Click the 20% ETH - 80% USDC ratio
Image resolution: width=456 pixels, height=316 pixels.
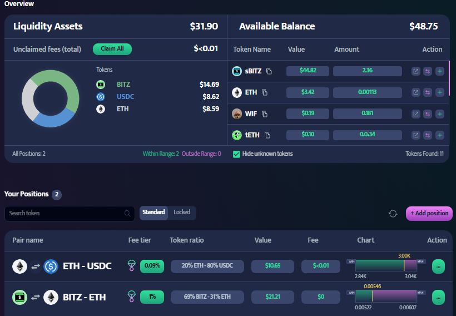pos(207,266)
